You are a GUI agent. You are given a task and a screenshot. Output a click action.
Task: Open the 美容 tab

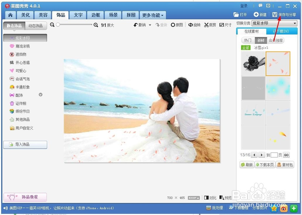point(43,15)
